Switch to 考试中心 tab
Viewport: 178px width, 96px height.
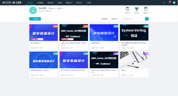point(79,3)
